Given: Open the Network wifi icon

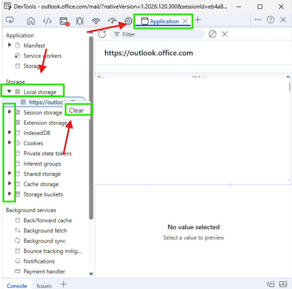Looking at the screenshot, I should 96,21.
